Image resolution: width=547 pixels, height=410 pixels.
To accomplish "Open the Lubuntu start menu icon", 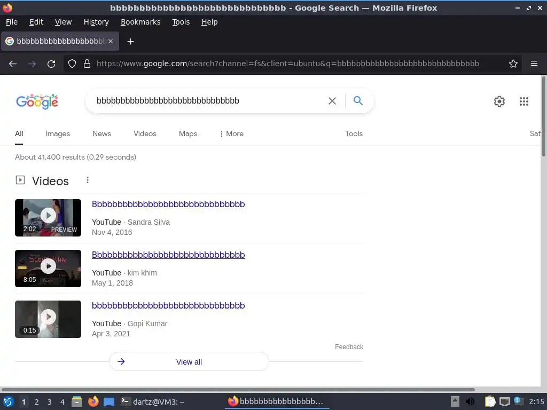I will [x=9, y=401].
